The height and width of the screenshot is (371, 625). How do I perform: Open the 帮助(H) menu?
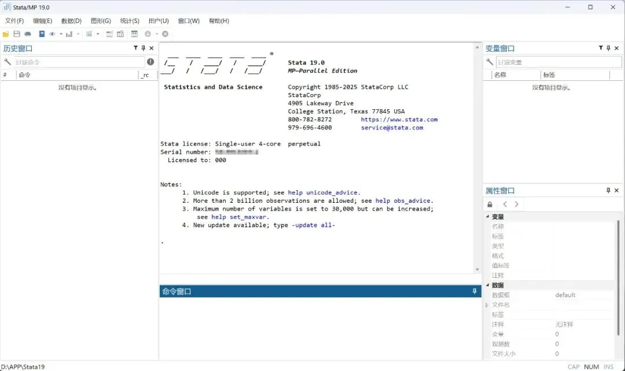(x=219, y=21)
